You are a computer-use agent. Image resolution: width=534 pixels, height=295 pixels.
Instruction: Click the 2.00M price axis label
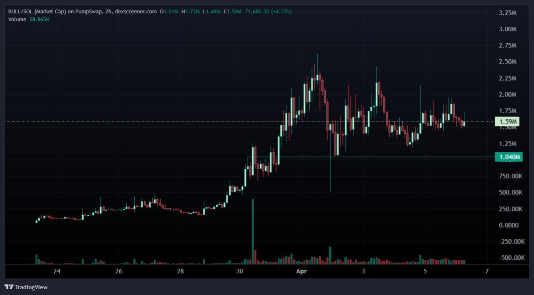508,94
